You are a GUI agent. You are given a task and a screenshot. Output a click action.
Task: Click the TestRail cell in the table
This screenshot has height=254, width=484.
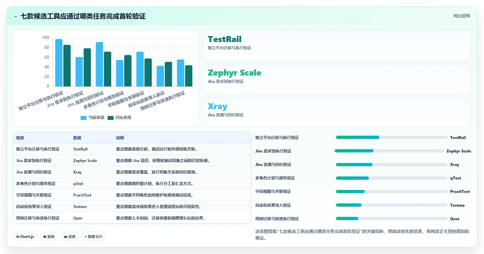[80, 149]
